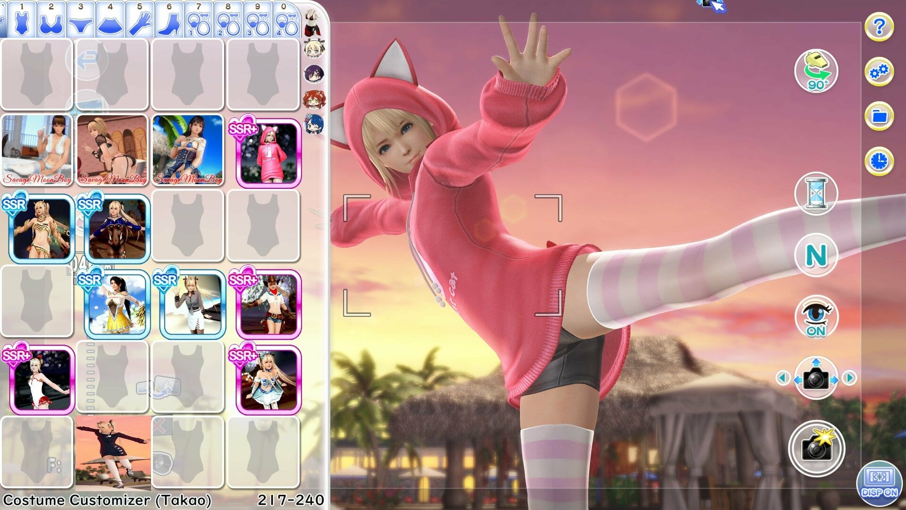Viewport: 906px width, 510px height.
Task: Open the skirt category tab 4
Action: pos(110,20)
